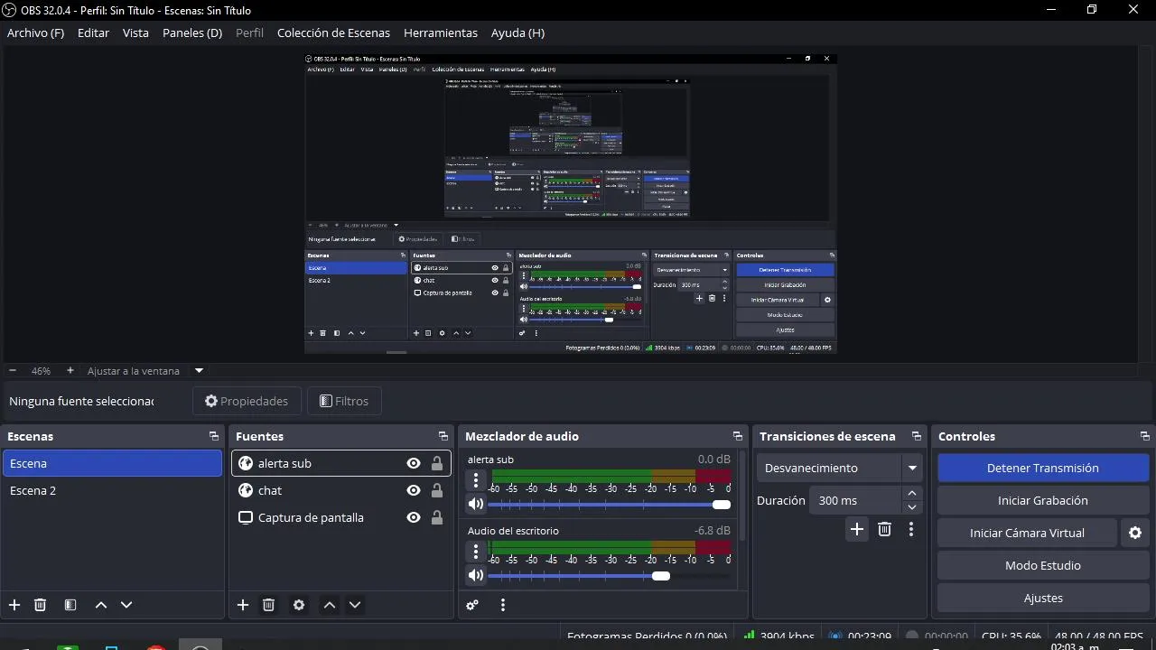Open alerta sub audio options menu

476,479
